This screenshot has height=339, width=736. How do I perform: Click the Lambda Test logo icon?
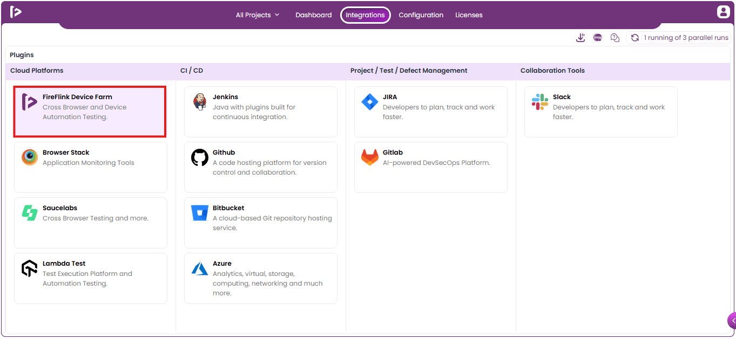coord(30,268)
